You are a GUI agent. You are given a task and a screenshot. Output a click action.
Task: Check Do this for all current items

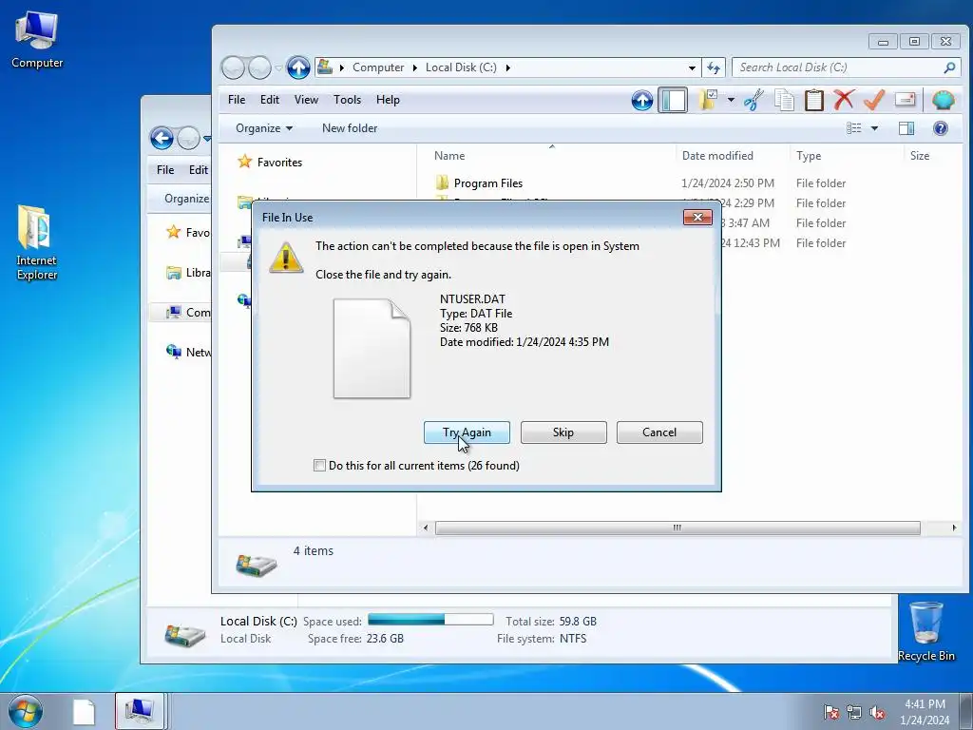(319, 466)
